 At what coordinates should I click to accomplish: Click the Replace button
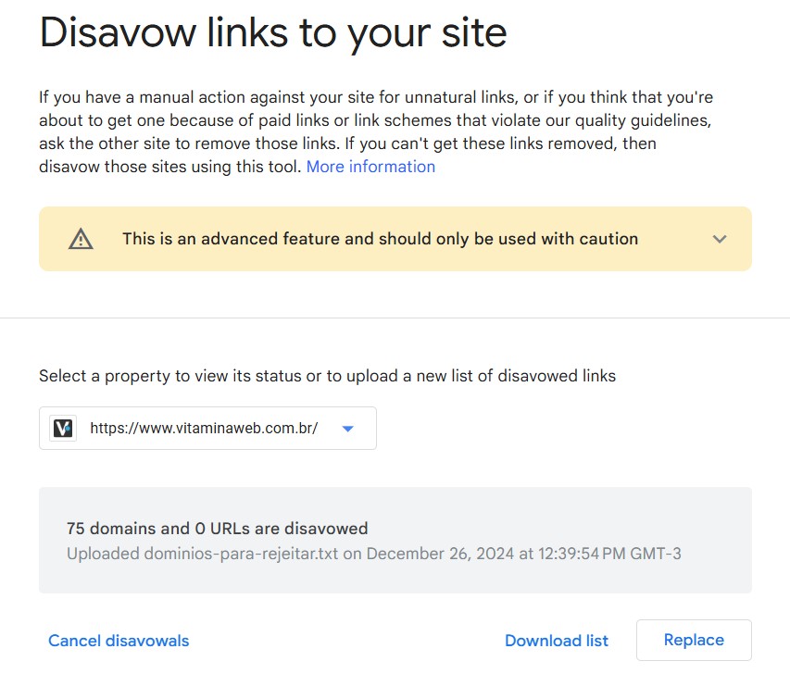tap(694, 640)
